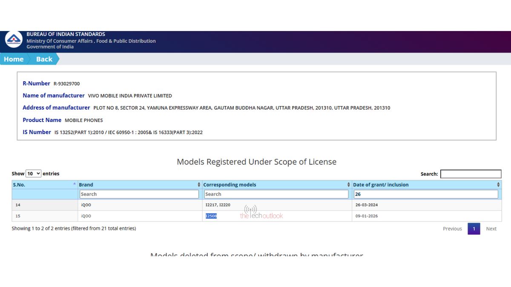Focus the main table Search field

471,174
